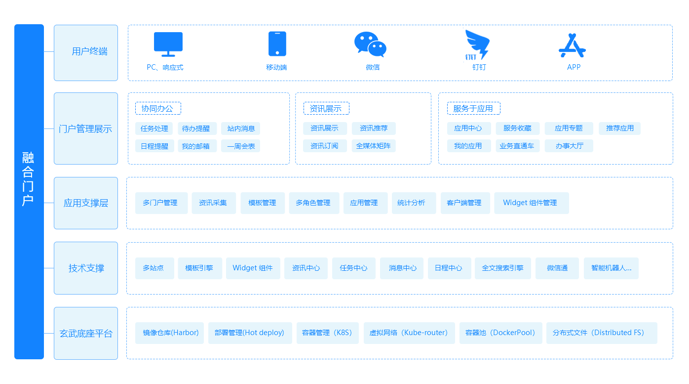The width and height of the screenshot is (689, 384).
Task: Click the 用户终端 layer box
Action: [86, 53]
